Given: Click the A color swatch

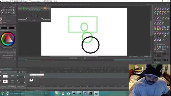Looking at the screenshot, I should [x=4, y=28].
